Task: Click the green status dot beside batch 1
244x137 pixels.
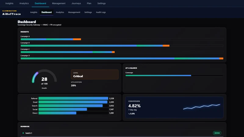Action: point(23,133)
